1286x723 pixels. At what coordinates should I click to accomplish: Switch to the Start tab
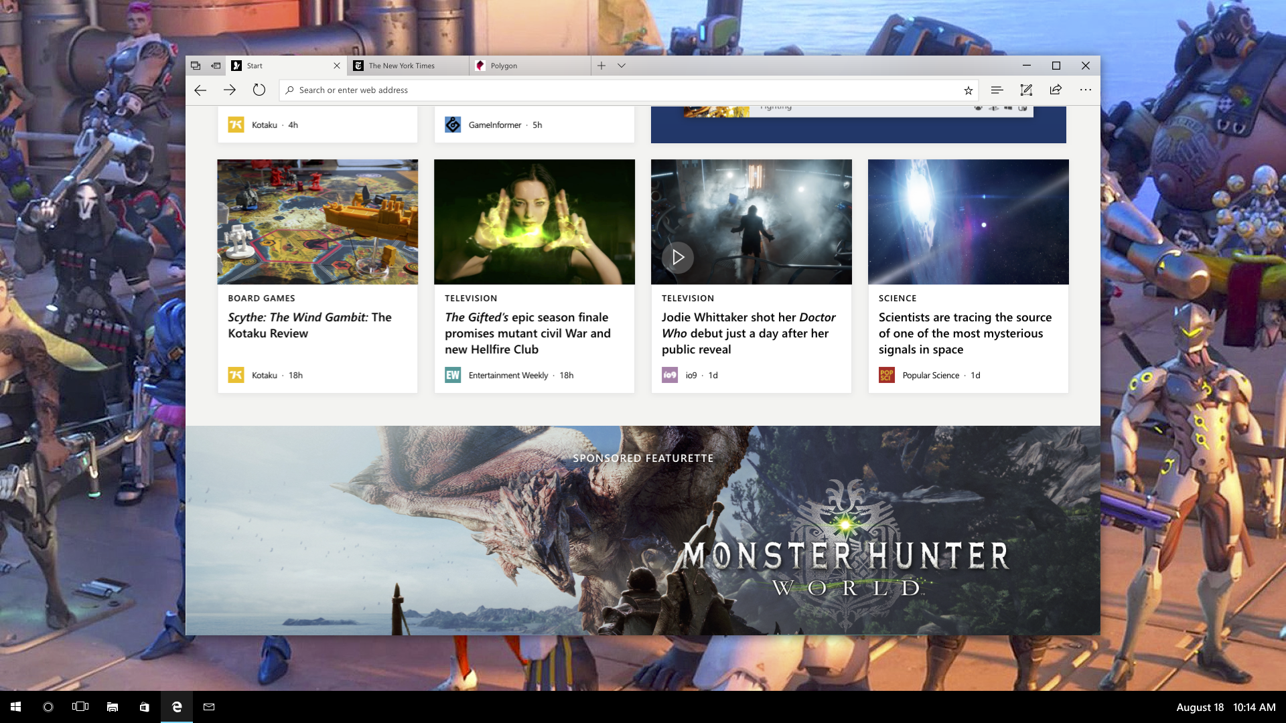[x=287, y=66]
